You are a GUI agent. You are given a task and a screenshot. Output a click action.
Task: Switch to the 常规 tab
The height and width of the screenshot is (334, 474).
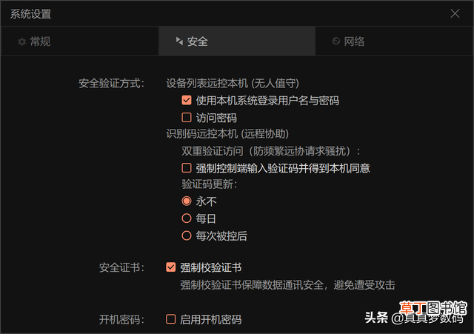click(80, 41)
